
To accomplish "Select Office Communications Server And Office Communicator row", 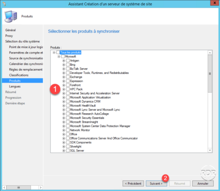I will [x=104, y=138].
